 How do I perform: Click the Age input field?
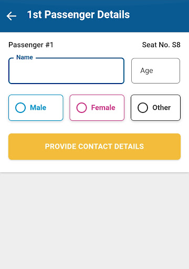point(155,71)
